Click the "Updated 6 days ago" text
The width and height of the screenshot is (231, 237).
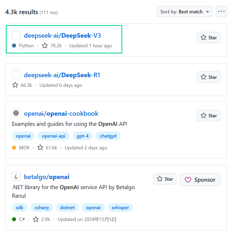[x=61, y=85]
